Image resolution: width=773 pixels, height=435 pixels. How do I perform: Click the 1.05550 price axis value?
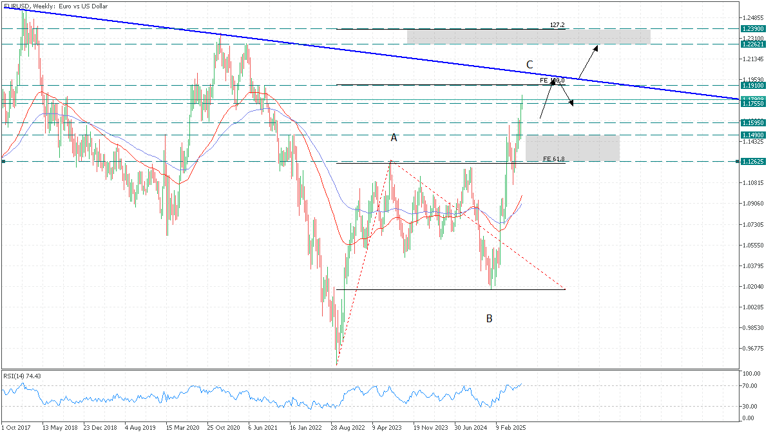click(753, 245)
